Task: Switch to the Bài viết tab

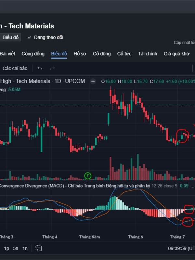Action: tap(7, 54)
